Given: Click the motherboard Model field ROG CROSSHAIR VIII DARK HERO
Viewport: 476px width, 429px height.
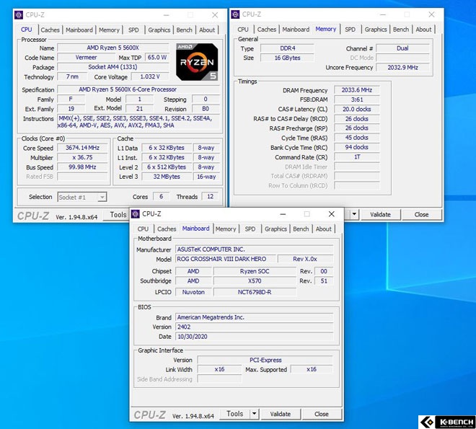Looking at the screenshot, I should (x=226, y=259).
